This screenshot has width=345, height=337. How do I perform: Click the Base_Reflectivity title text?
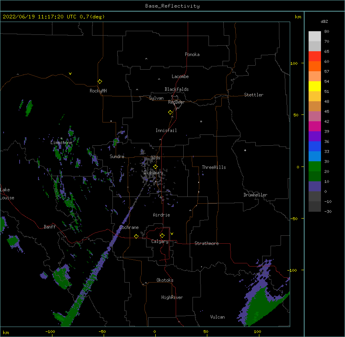click(172, 6)
